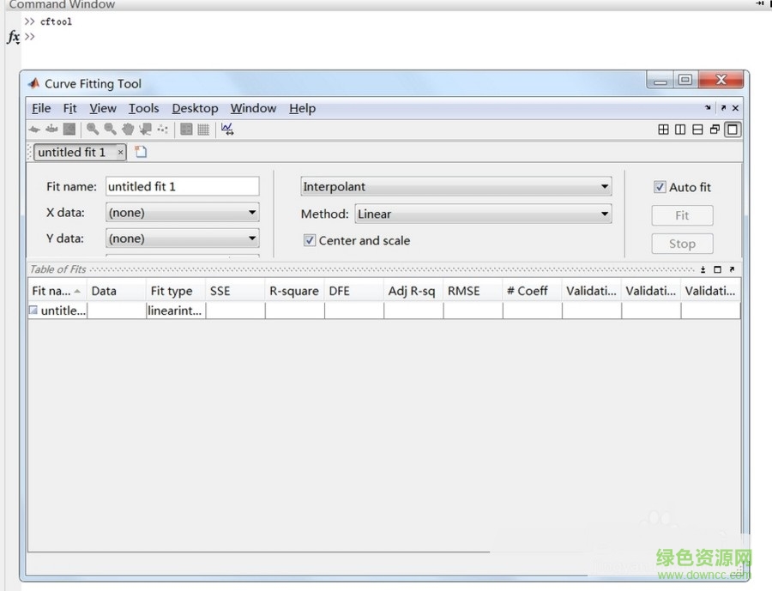Open the Fit menu
Screen dimensions: 772x591
tap(69, 108)
